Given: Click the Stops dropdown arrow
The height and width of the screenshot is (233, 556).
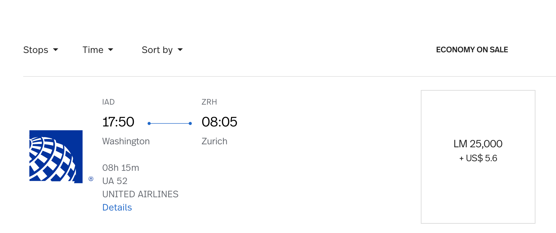Looking at the screenshot, I should click(x=56, y=50).
